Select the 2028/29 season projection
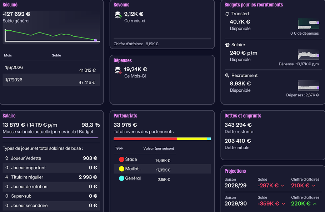Viewport: 325px width, 212px height. click(235, 186)
